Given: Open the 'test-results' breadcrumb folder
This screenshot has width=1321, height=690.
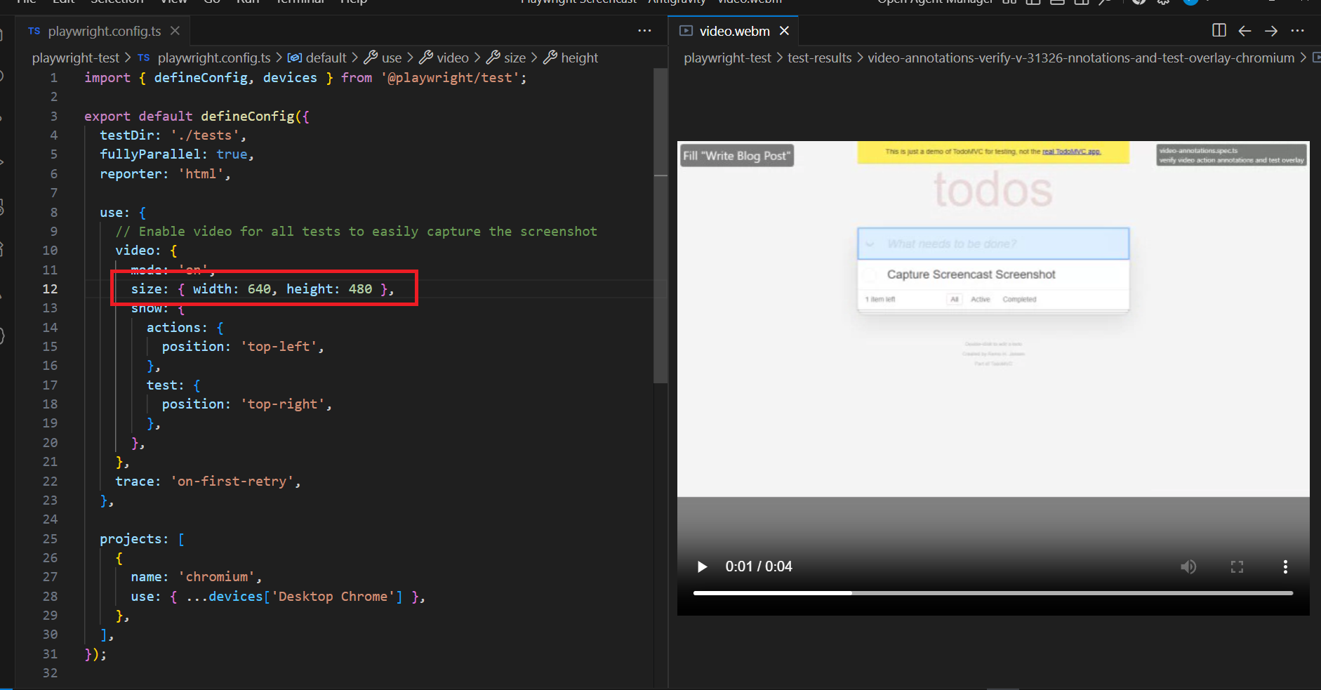Looking at the screenshot, I should pos(819,58).
